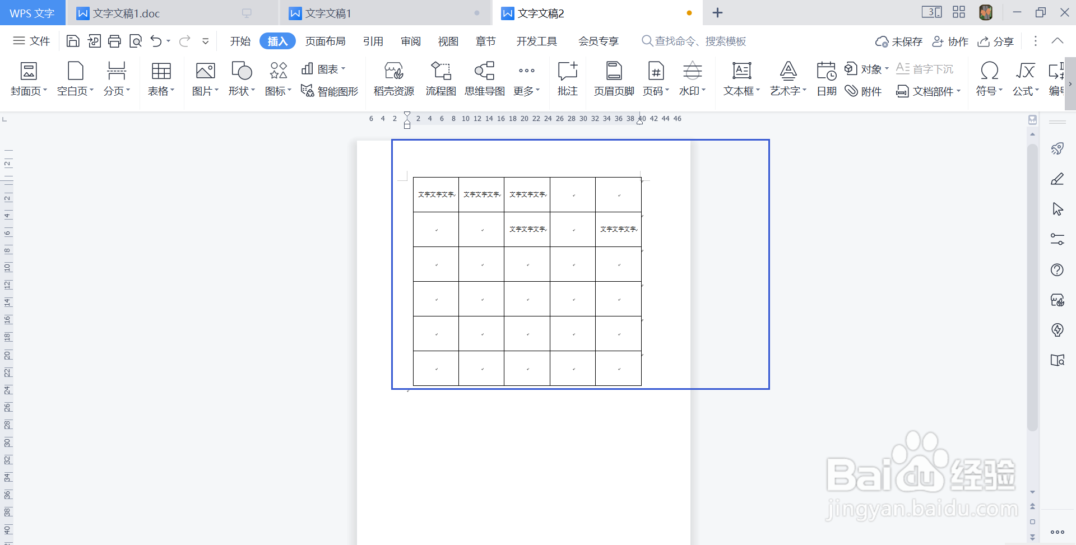Insert a 批注 comment
This screenshot has height=545, width=1076.
(567, 79)
